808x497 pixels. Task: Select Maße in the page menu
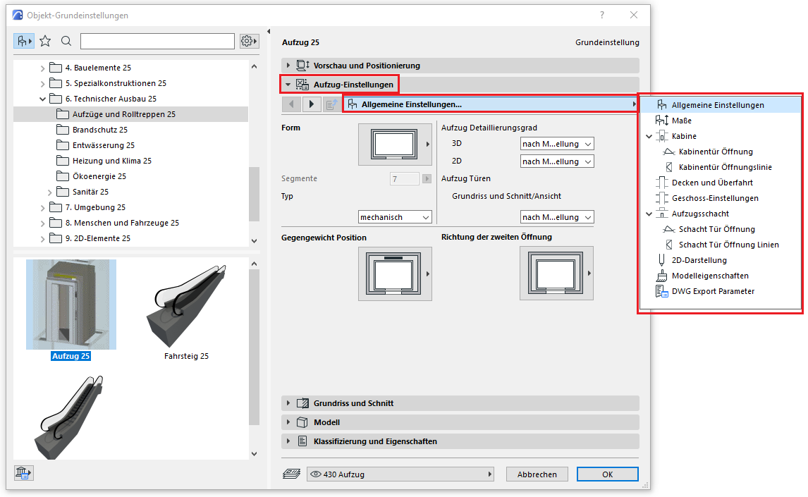(681, 121)
